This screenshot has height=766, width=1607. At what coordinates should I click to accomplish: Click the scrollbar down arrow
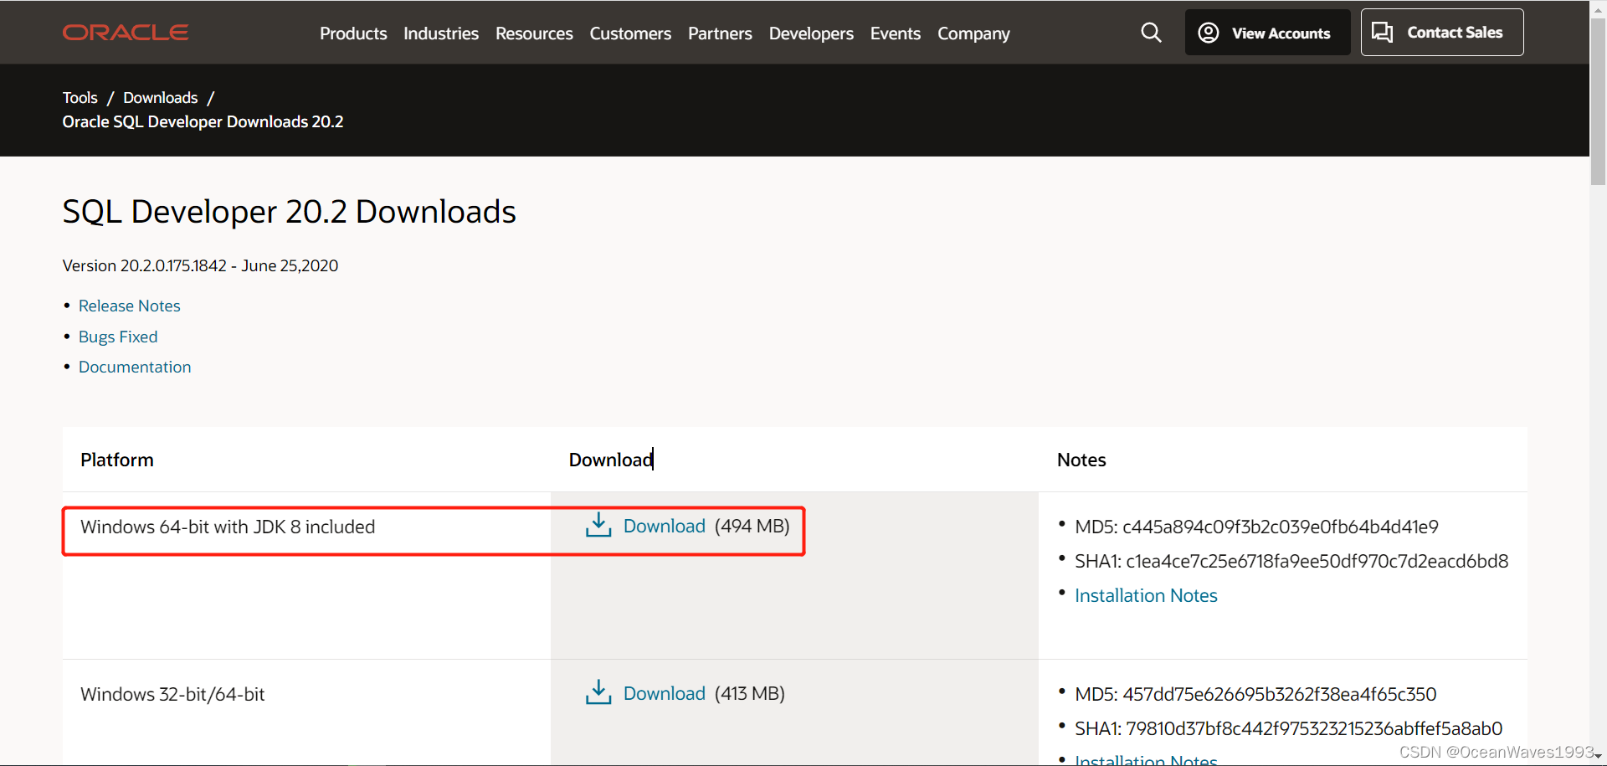pyautogui.click(x=1598, y=756)
